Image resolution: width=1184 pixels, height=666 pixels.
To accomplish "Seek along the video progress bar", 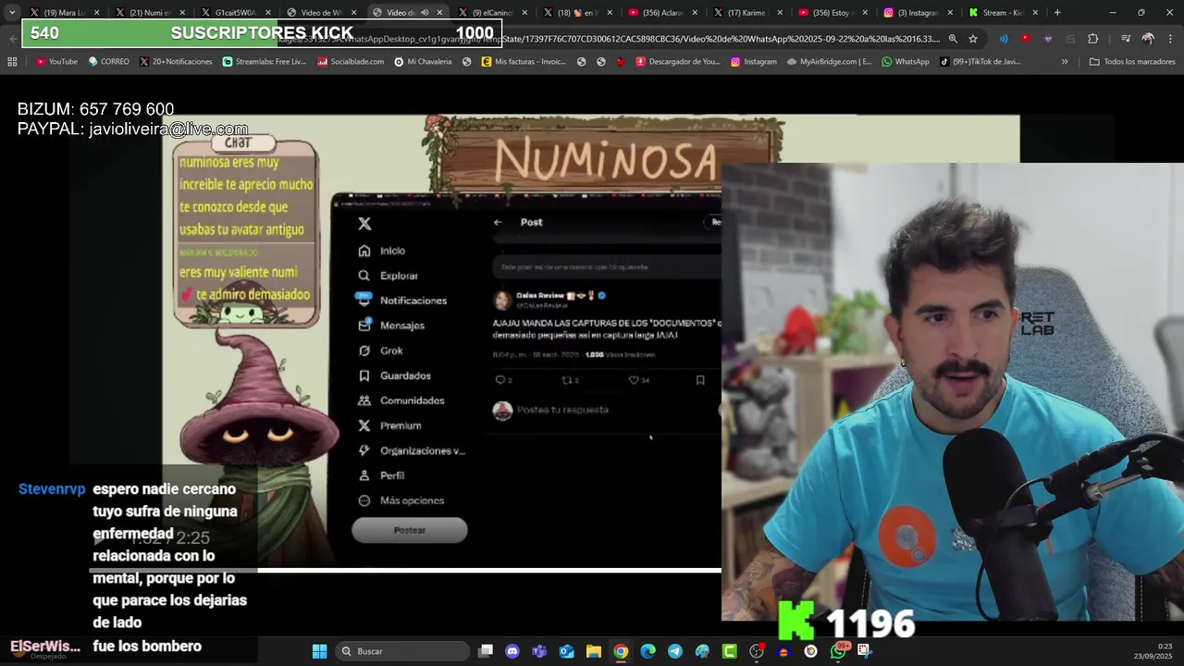I will coord(406,571).
